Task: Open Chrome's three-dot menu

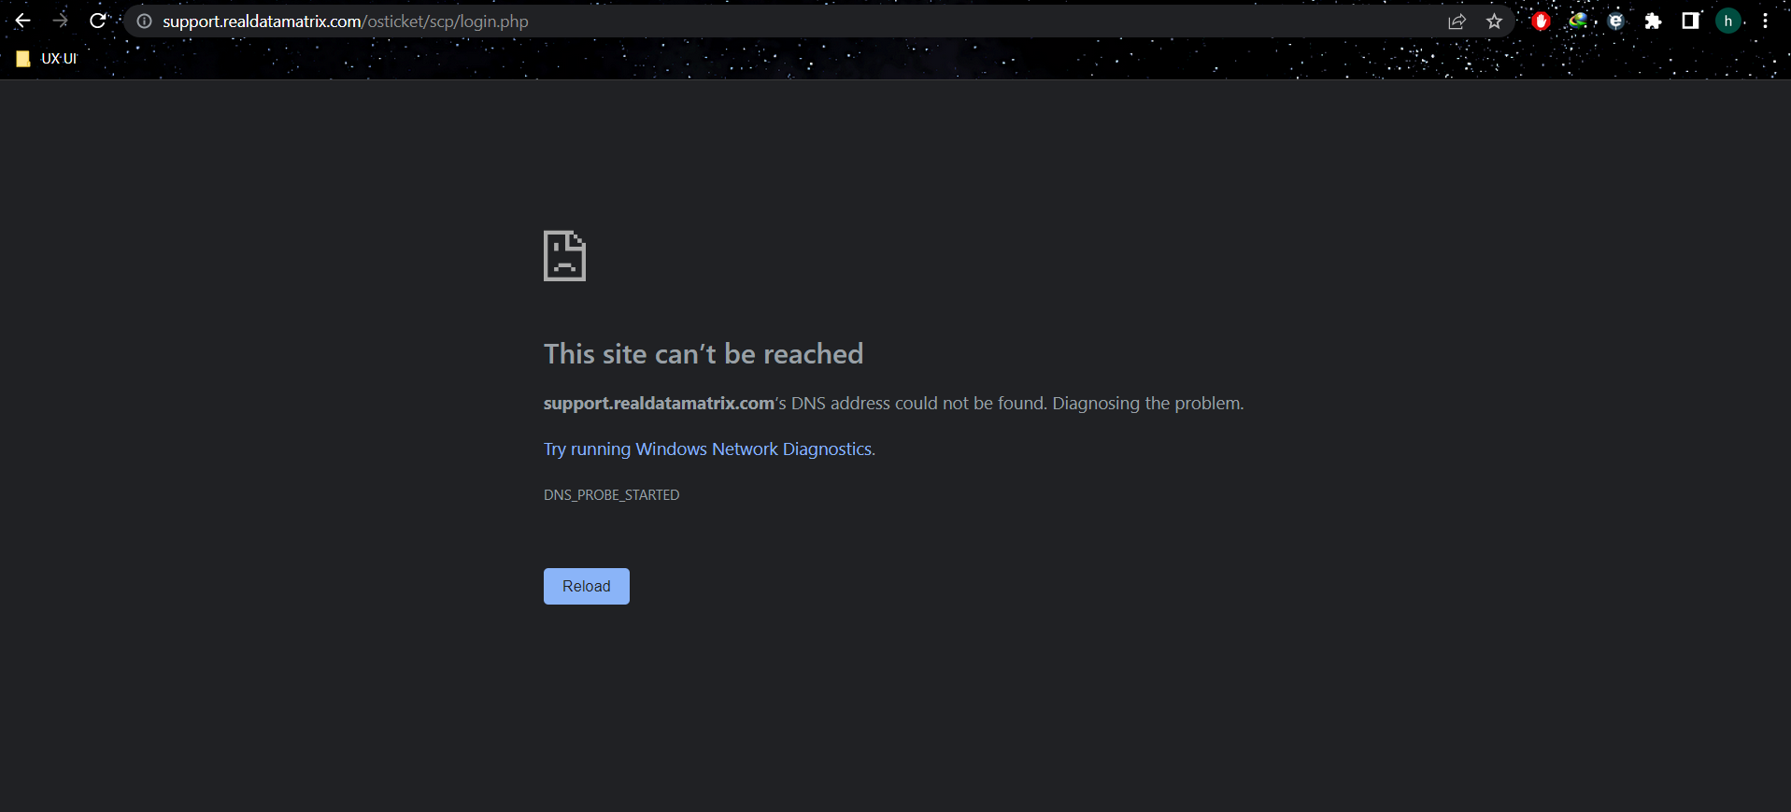Action: click(1765, 21)
